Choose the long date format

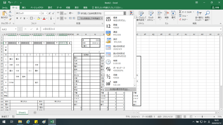tap(119, 55)
